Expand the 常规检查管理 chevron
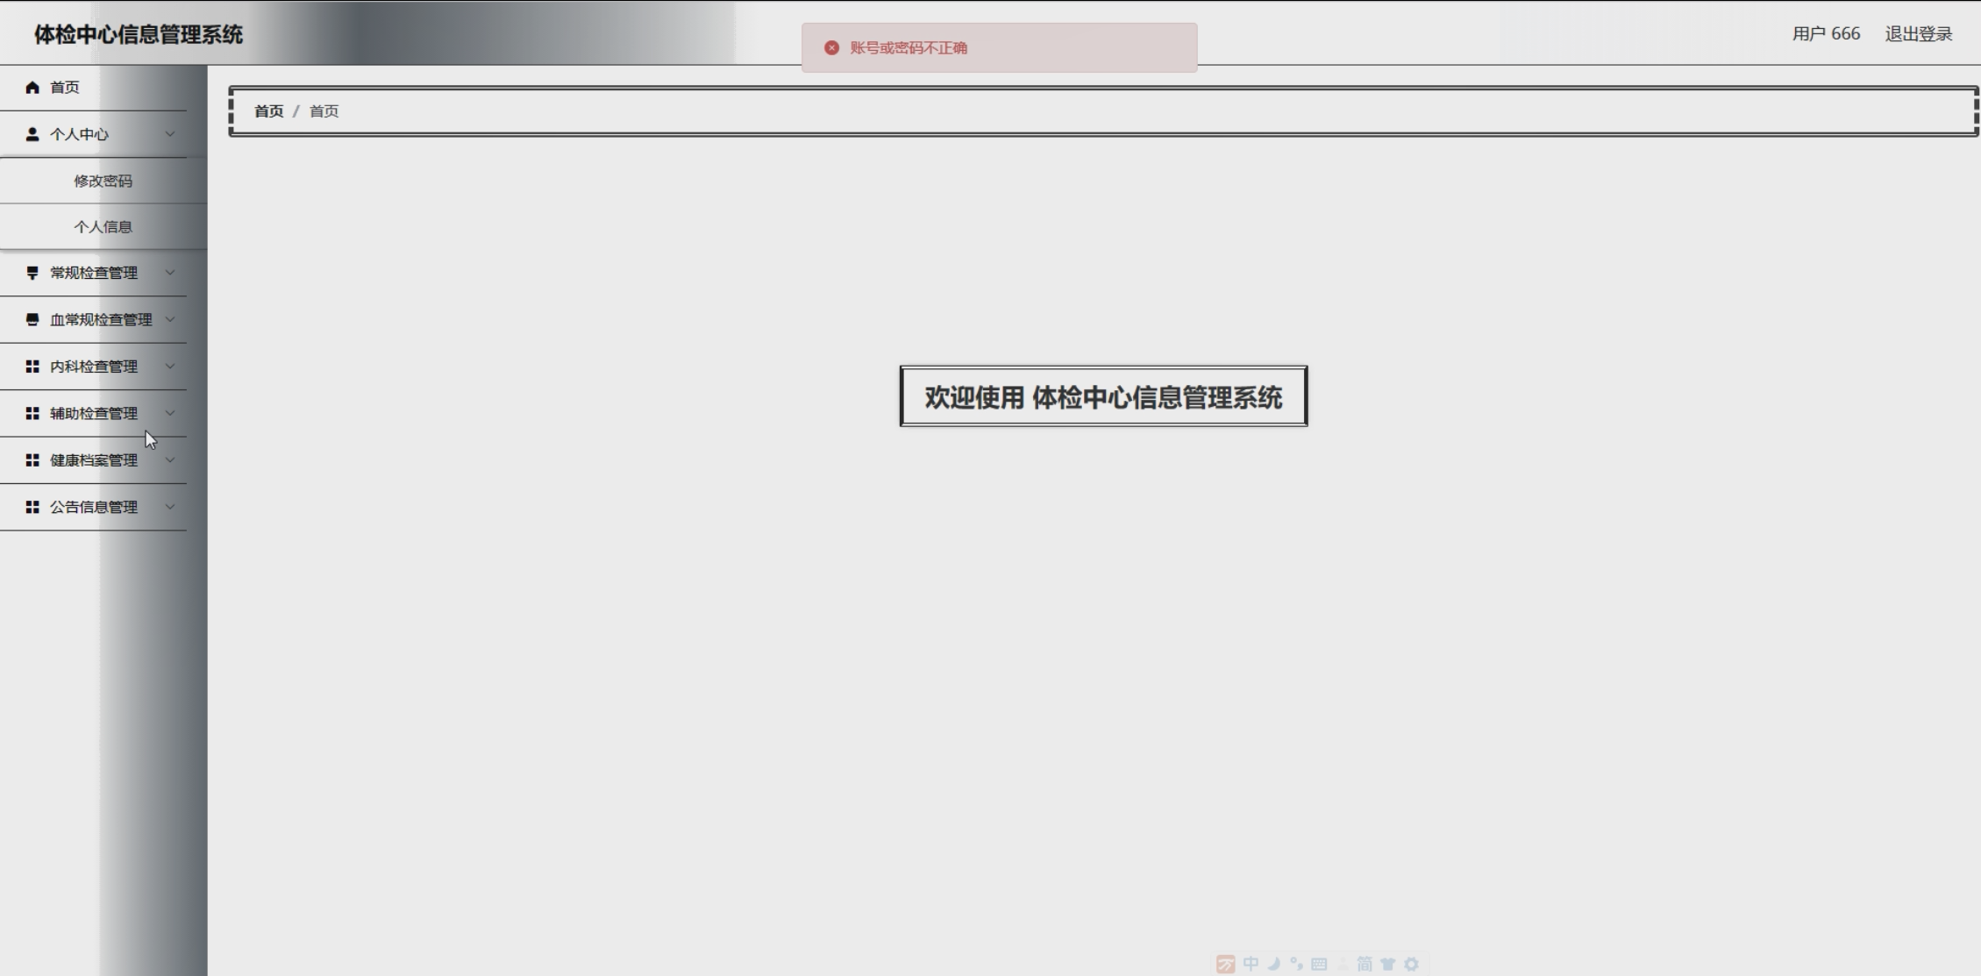Image resolution: width=1981 pixels, height=976 pixels. [170, 273]
